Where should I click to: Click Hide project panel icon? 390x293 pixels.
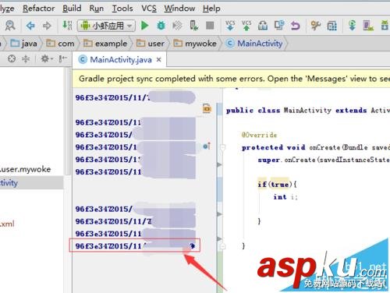(x=62, y=59)
